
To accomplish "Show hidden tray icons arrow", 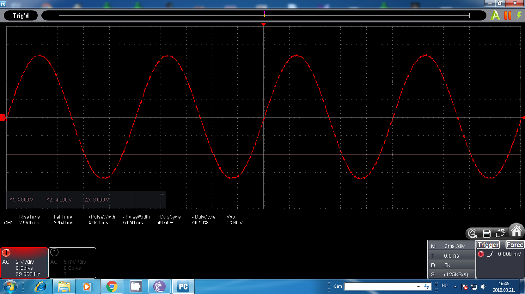I will tap(455, 286).
